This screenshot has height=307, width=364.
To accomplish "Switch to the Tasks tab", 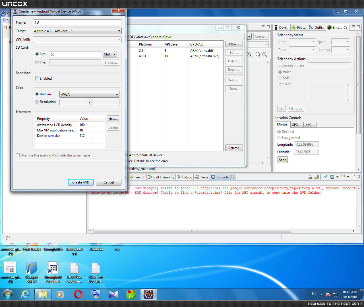I will pyautogui.click(x=202, y=177).
